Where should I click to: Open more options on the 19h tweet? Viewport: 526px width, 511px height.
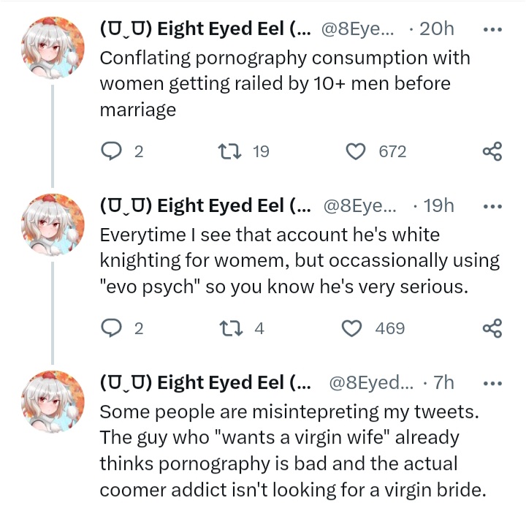(493, 206)
